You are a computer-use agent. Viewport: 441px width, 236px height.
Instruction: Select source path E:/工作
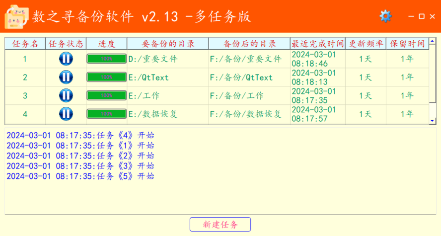pyautogui.click(x=144, y=95)
